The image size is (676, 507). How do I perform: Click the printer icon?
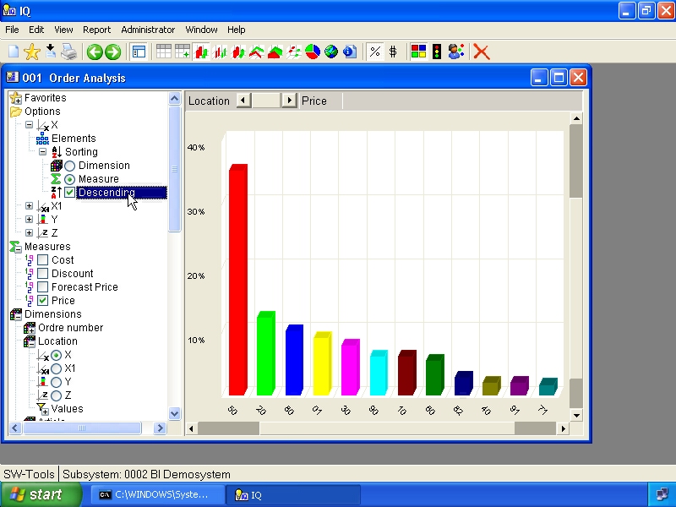tap(69, 52)
